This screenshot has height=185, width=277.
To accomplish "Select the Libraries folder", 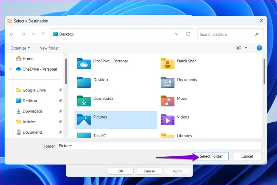I will [176, 135].
